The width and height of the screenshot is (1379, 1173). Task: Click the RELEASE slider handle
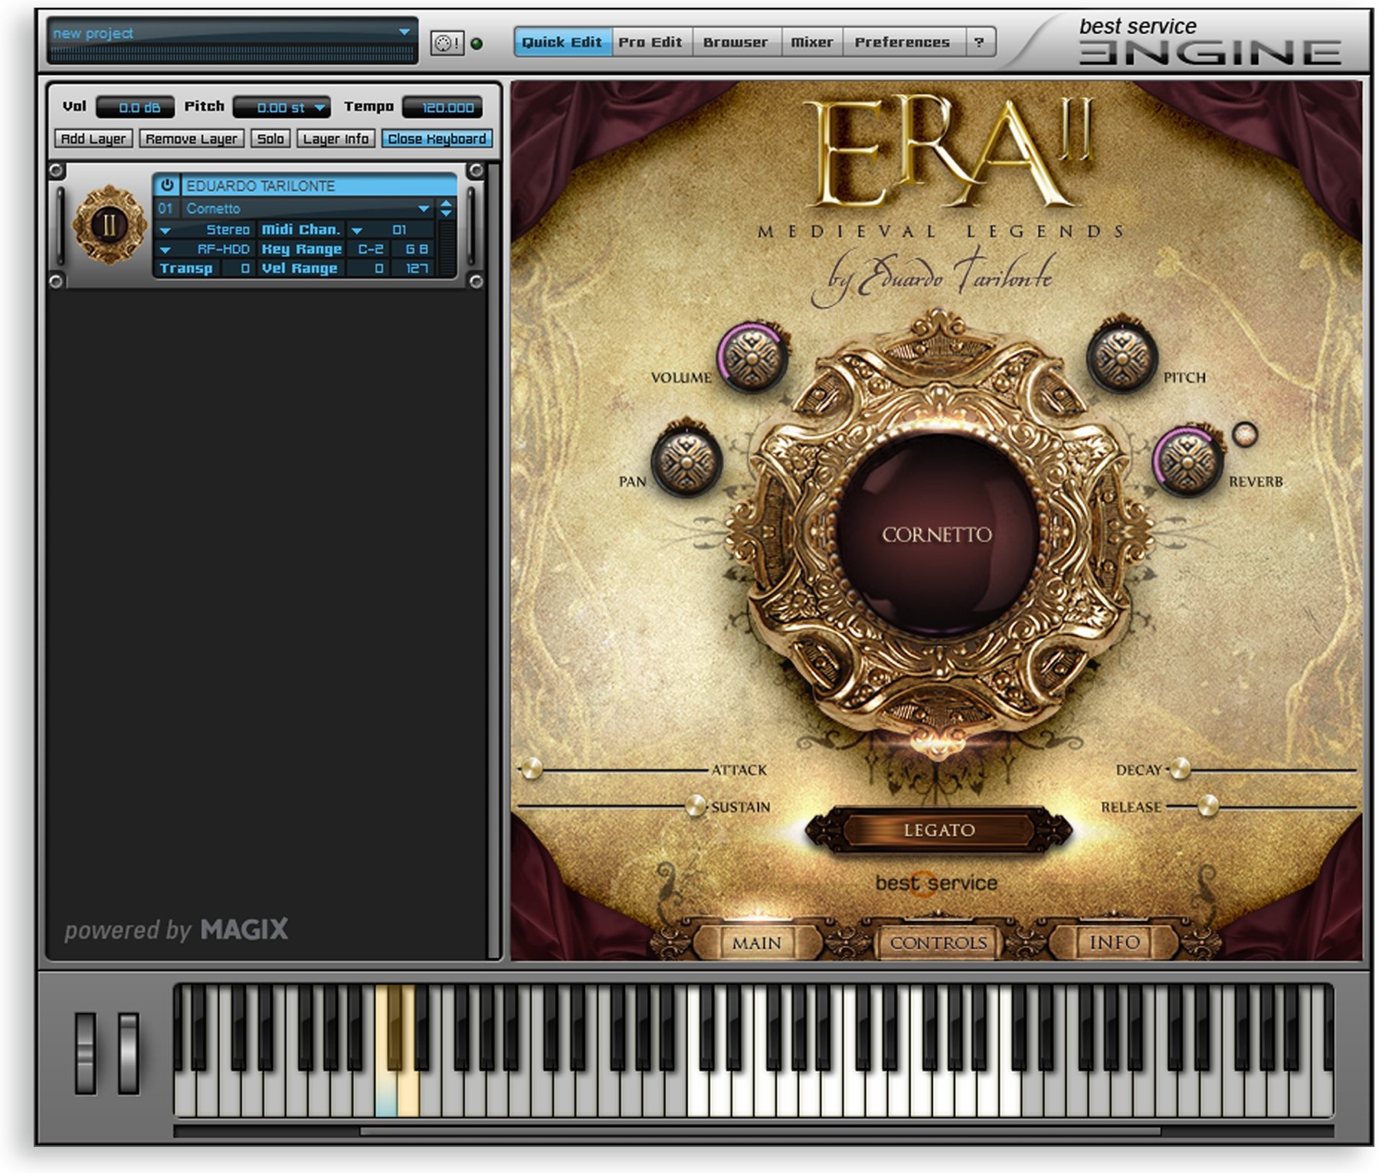[x=1207, y=805]
